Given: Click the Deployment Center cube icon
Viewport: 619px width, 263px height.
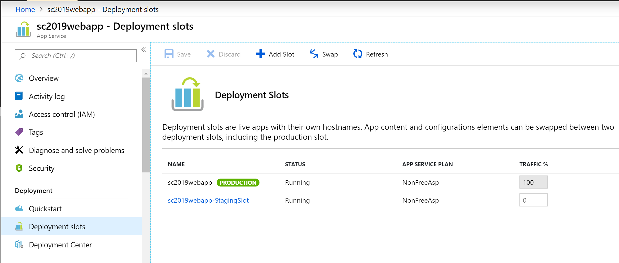Looking at the screenshot, I should (x=19, y=245).
